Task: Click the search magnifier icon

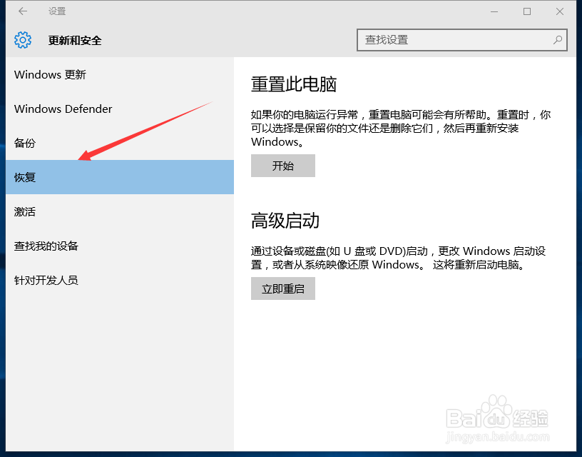Action: pyautogui.click(x=557, y=40)
